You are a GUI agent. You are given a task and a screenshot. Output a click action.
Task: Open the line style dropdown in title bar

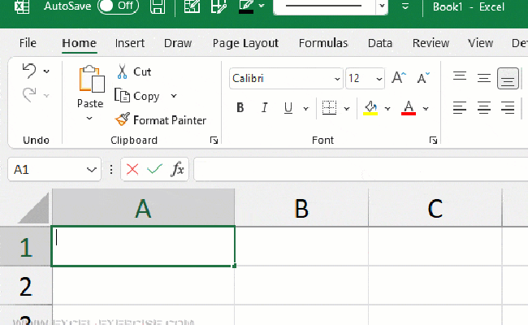pos(382,6)
